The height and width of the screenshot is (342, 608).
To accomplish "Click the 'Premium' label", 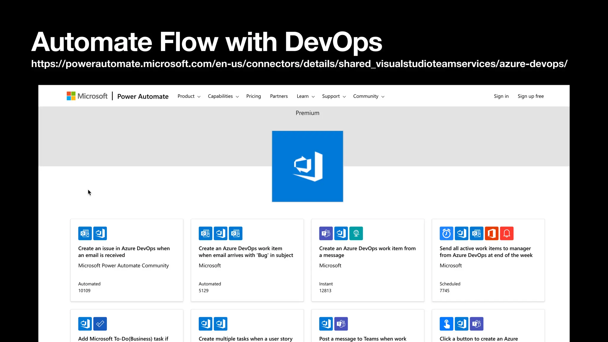I will pos(308,113).
